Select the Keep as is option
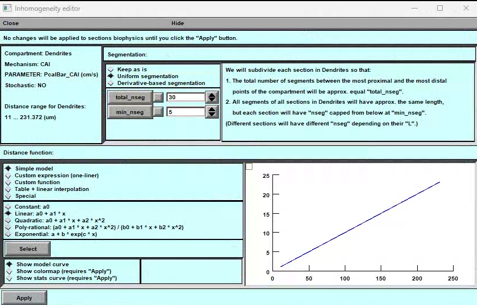Screen dimensions: 477x305 111,70
